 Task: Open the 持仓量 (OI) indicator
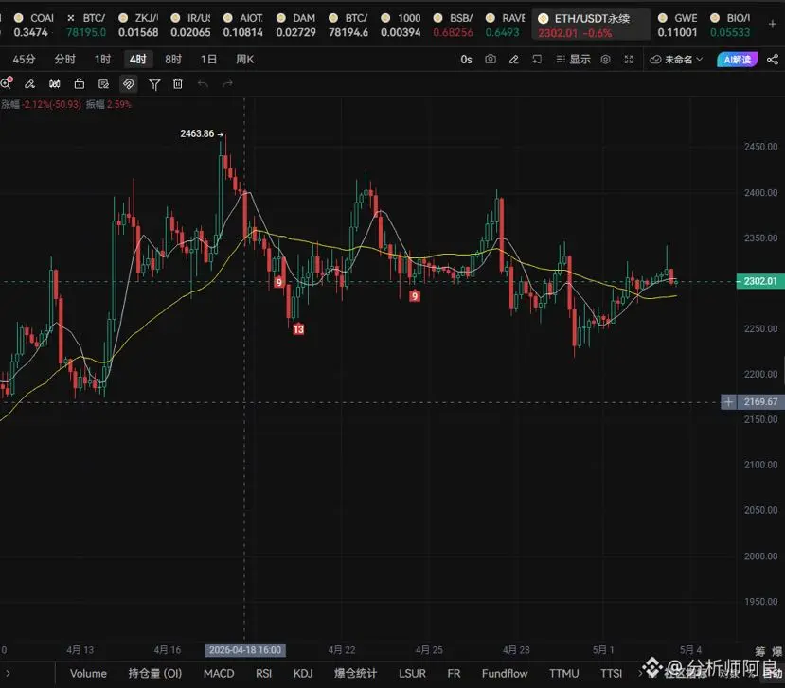click(155, 674)
